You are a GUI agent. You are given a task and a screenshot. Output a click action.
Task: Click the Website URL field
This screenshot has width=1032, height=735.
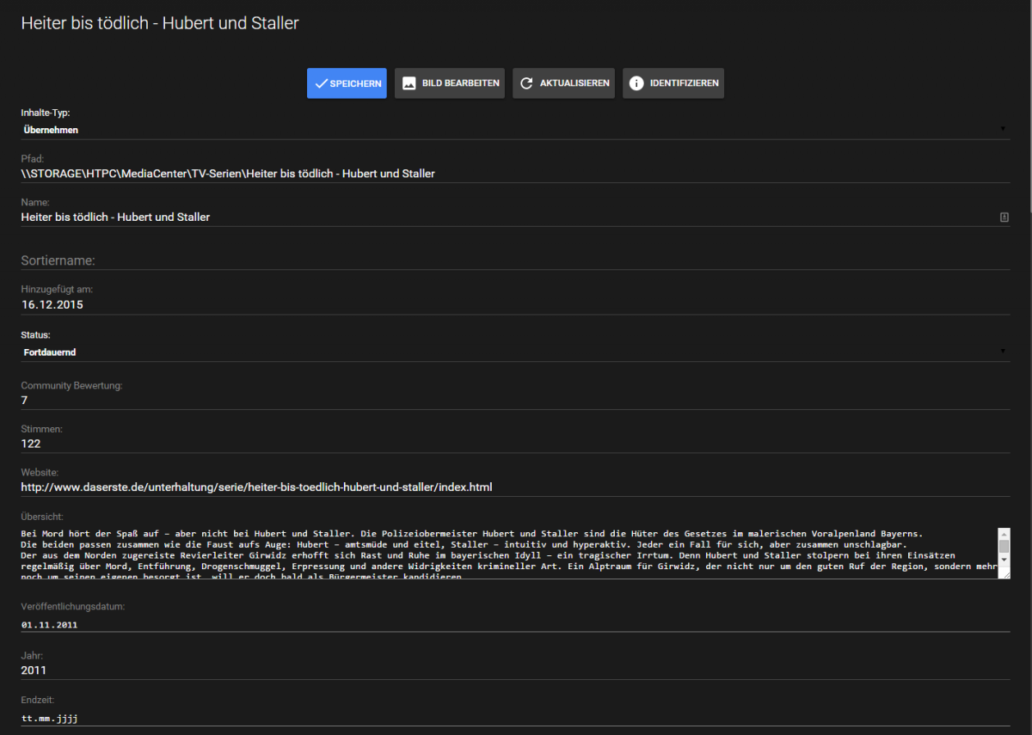tap(515, 487)
